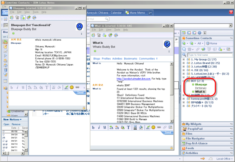
Task: Open emoticon picker in Bluepage chat
Action: tap(72, 87)
